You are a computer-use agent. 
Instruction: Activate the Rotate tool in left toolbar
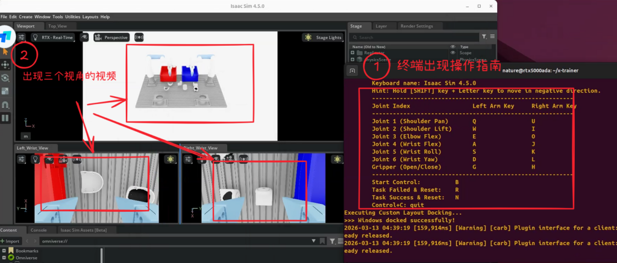coord(5,78)
